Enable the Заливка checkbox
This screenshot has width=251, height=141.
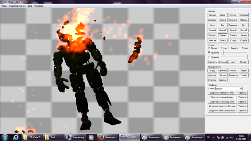(x=209, y=57)
